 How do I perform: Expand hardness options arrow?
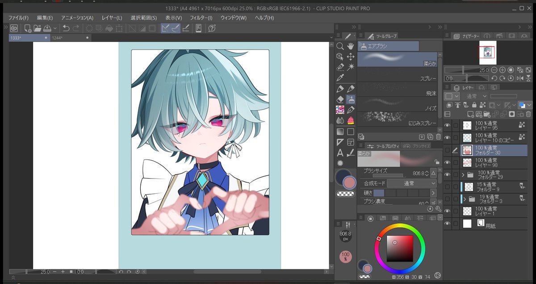coord(433,193)
